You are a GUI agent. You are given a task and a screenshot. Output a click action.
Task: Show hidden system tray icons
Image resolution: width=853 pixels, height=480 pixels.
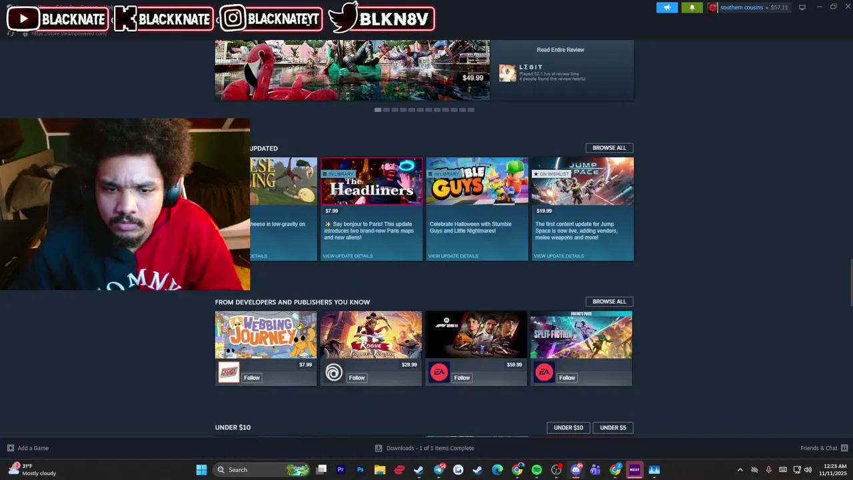(740, 470)
